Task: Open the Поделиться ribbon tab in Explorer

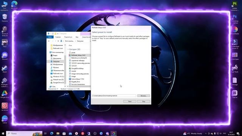Action: [x=68, y=37]
